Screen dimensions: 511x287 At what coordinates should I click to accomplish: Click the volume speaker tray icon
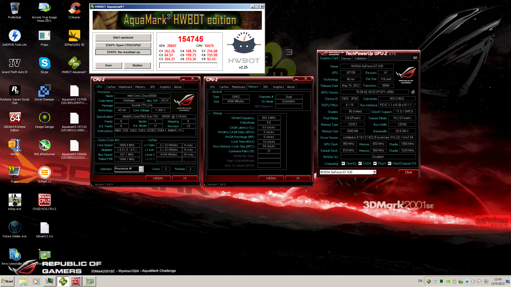coord(473,281)
